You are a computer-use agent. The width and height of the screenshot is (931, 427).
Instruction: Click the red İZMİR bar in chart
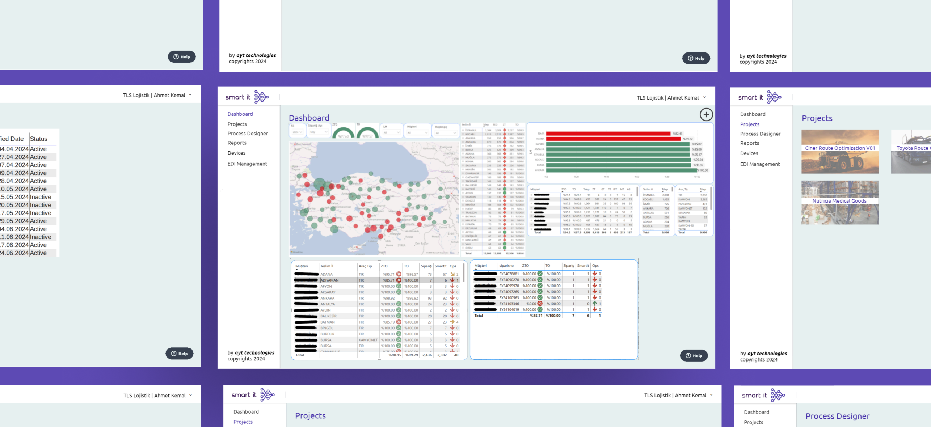[608, 134]
